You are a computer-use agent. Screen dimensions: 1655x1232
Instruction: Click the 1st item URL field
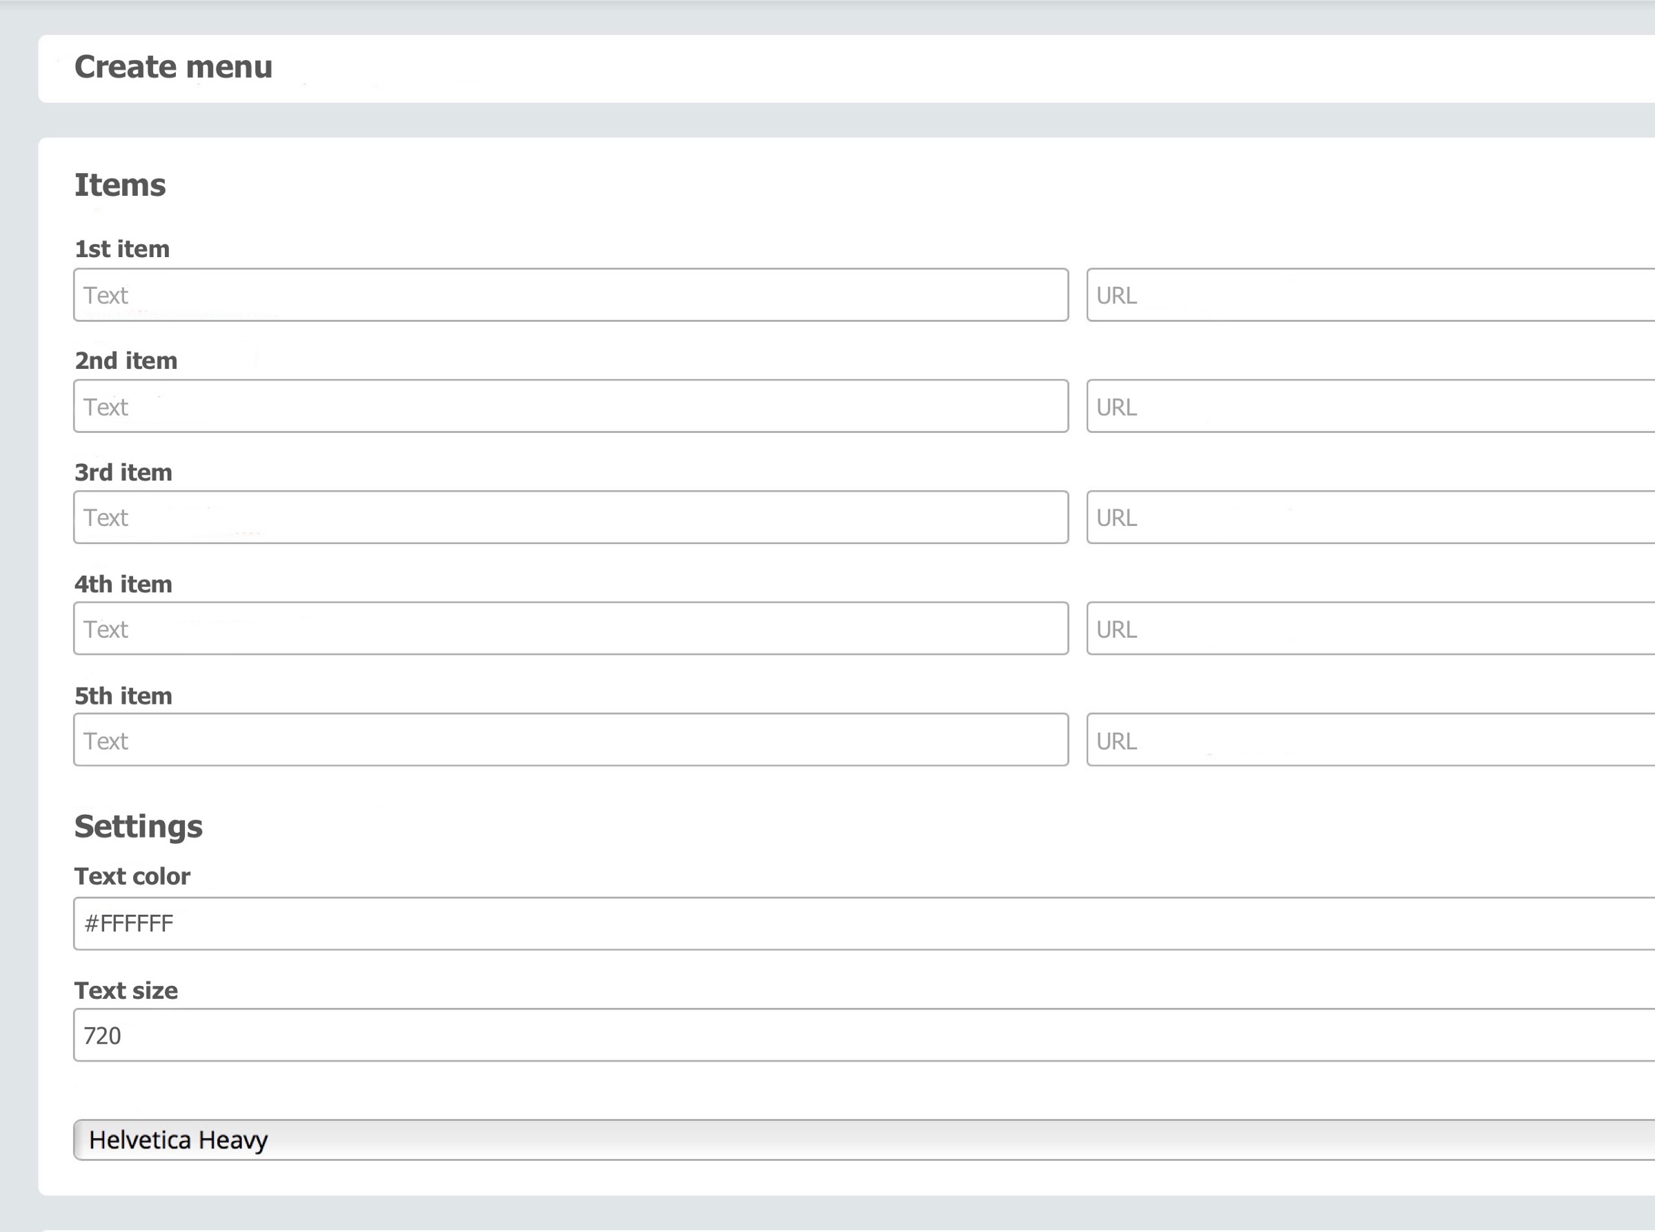coord(1370,294)
